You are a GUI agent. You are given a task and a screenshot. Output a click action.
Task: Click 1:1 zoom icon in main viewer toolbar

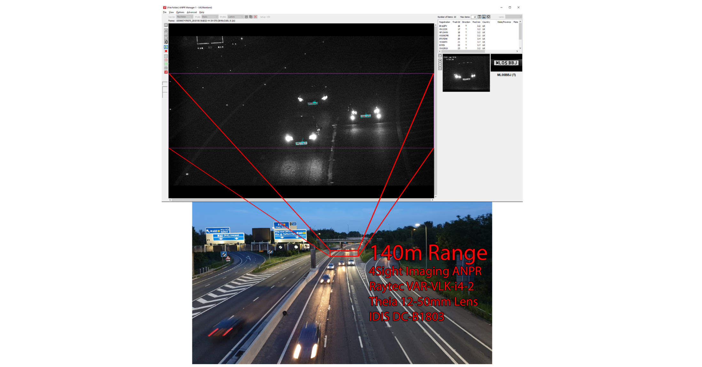[166, 38]
